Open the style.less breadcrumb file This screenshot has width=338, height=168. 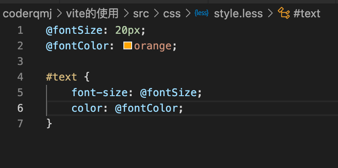click(x=238, y=14)
